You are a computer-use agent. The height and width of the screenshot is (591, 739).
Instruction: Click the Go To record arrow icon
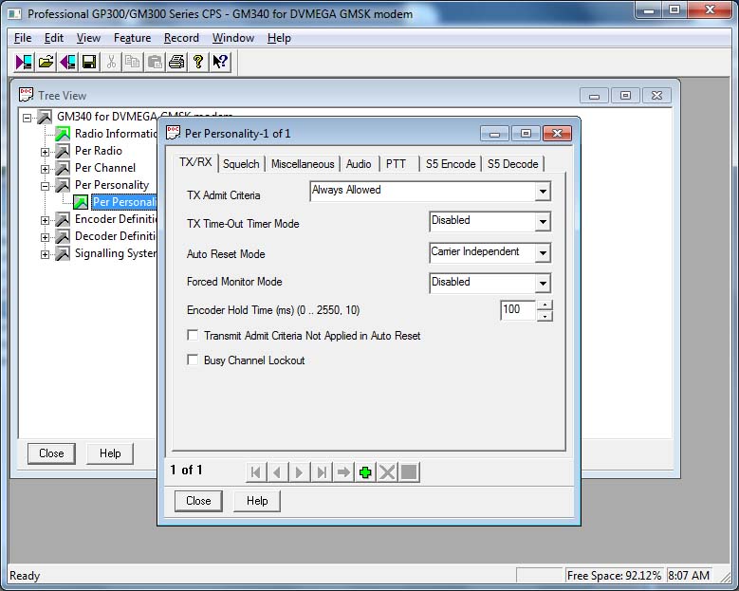pos(343,472)
